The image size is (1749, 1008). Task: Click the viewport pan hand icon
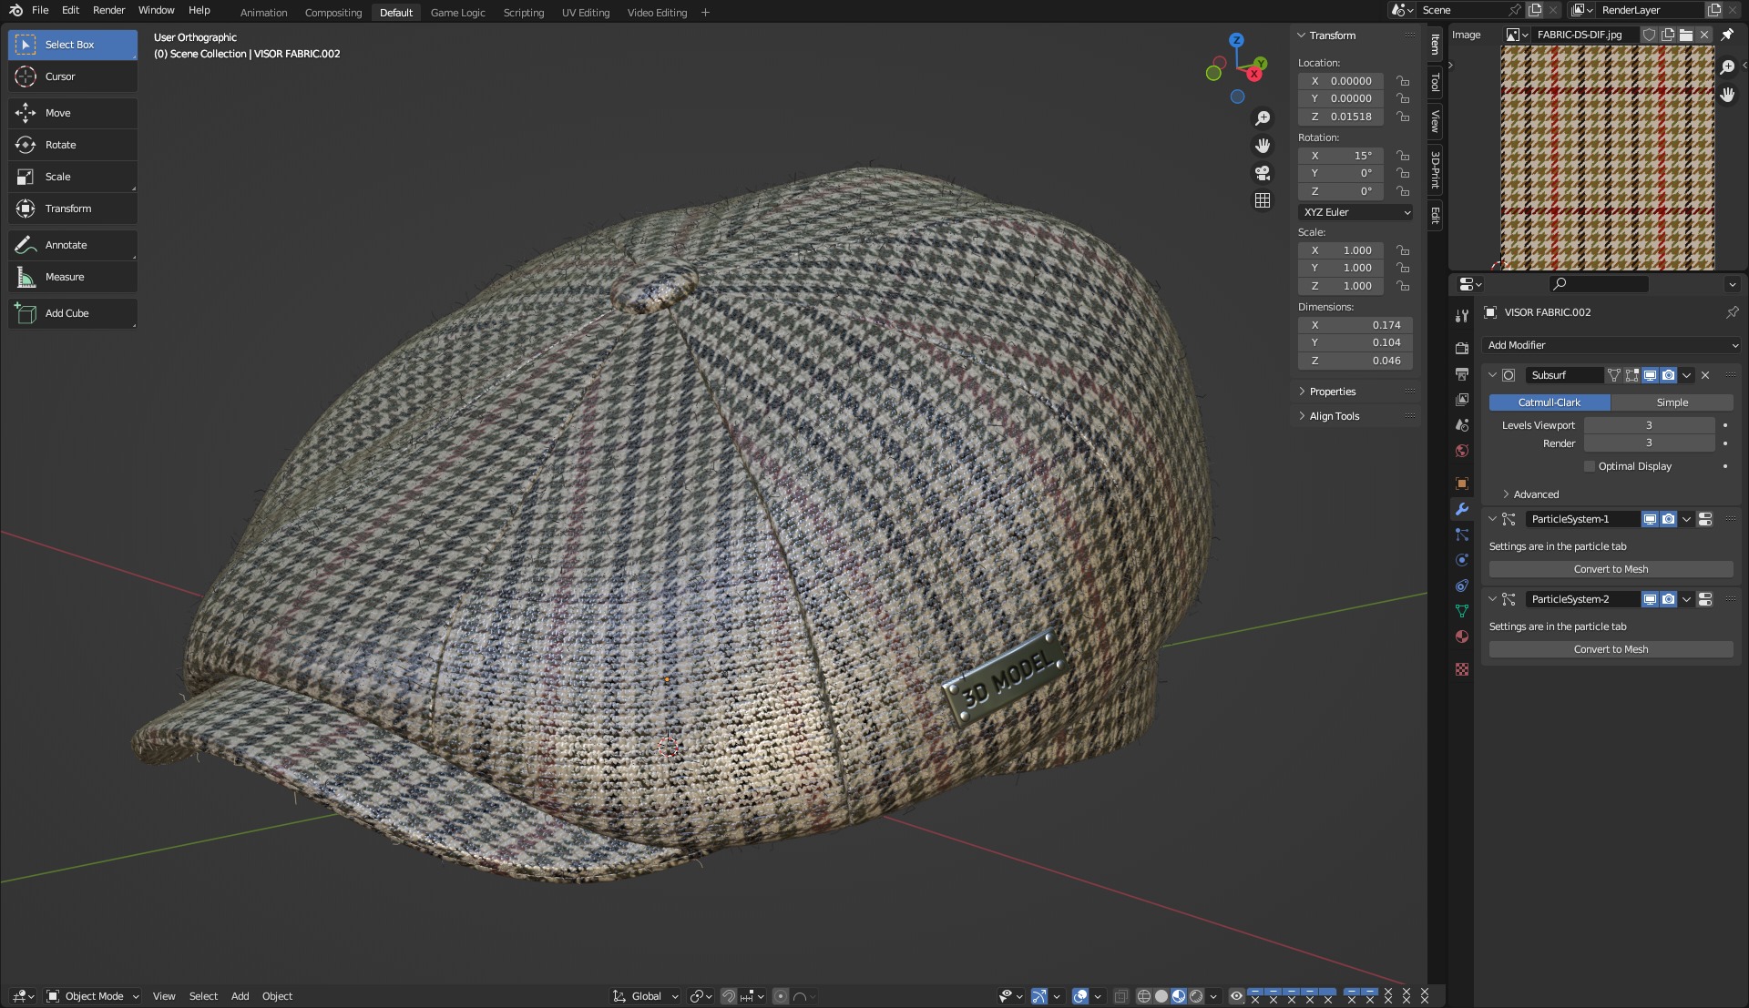[1263, 146]
